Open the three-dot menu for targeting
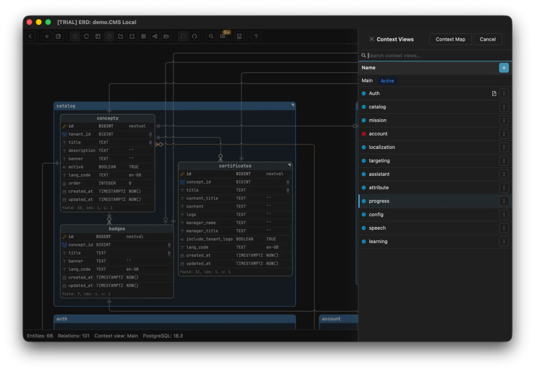This screenshot has height=372, width=535. point(504,161)
